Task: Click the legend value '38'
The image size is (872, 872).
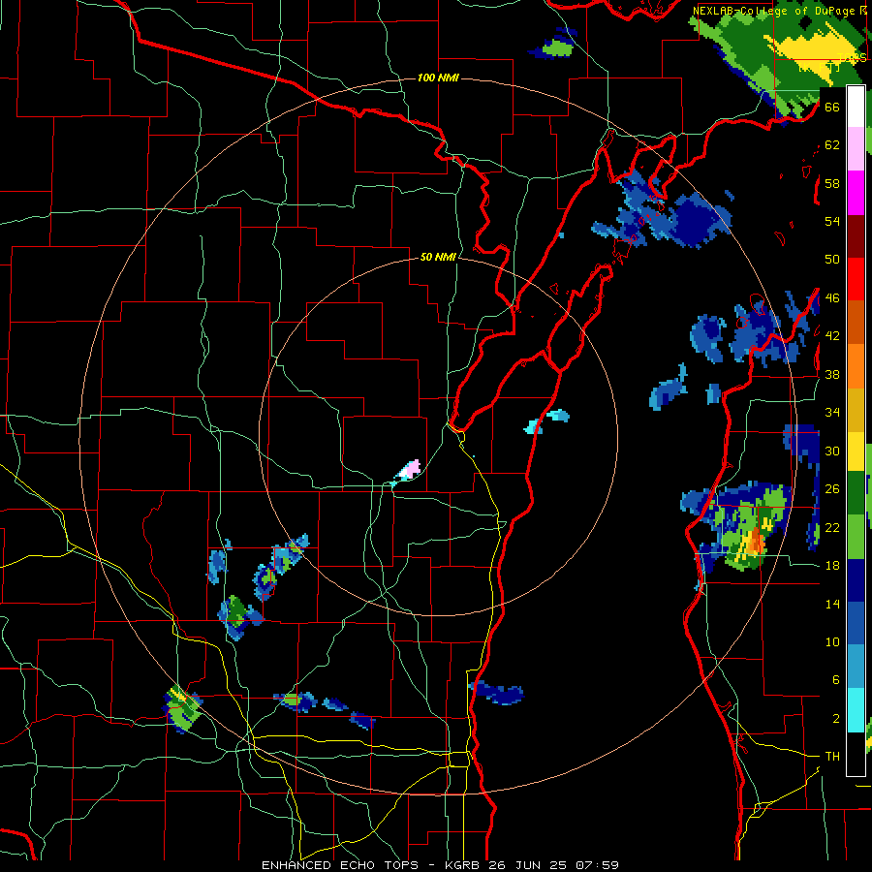Action: tap(832, 374)
